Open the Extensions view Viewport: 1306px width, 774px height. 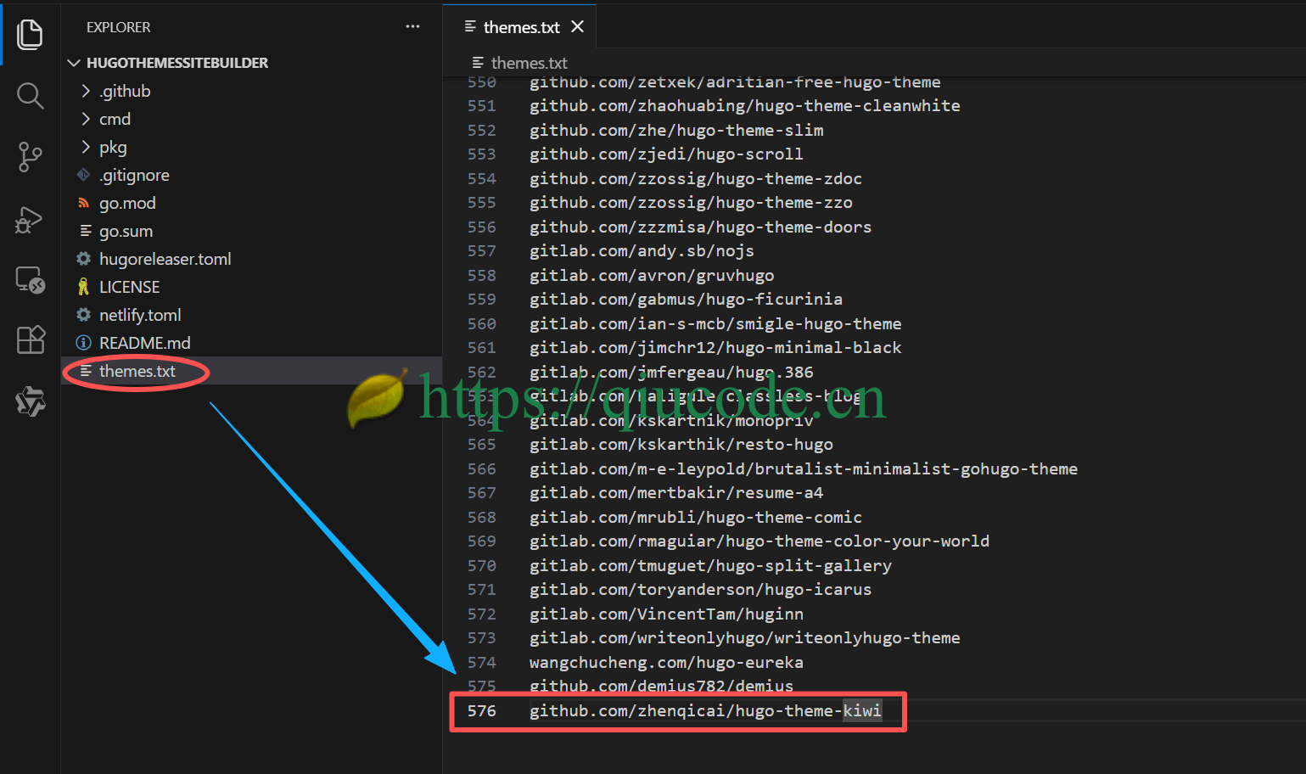30,340
